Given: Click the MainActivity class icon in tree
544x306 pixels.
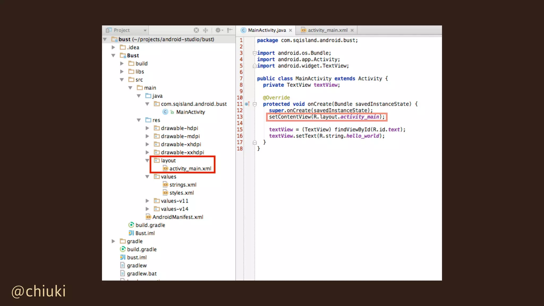Looking at the screenshot, I should point(165,112).
